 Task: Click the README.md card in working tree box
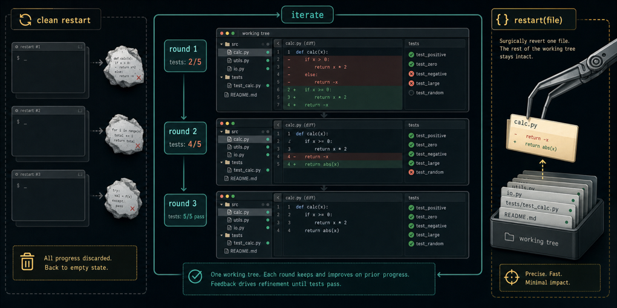tap(535, 219)
